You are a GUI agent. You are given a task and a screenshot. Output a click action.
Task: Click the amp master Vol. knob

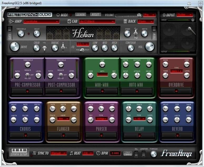pos(150,47)
